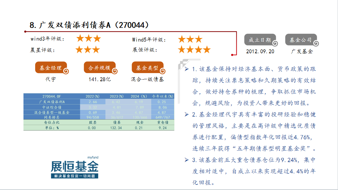Click the 展恒评级 four stars
Image resolution: width=338 pixels, height=190 pixels.
point(194,50)
